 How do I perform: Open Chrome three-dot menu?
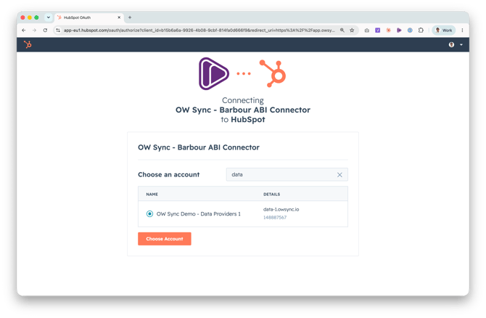point(462,30)
